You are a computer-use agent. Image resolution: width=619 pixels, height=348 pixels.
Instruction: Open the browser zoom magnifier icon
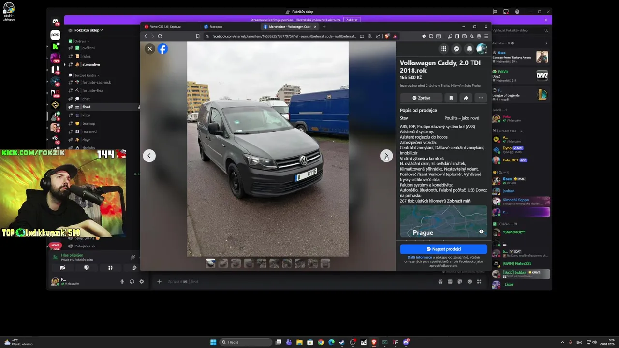coord(370,36)
